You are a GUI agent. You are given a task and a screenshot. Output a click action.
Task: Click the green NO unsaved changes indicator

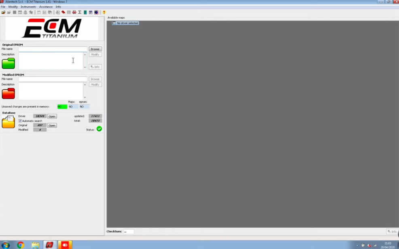pyautogui.click(x=62, y=107)
